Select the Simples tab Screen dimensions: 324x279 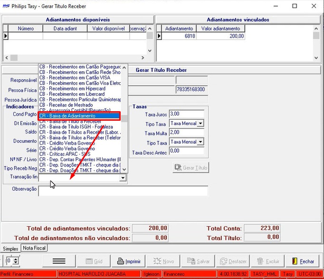pyautogui.click(x=10, y=249)
